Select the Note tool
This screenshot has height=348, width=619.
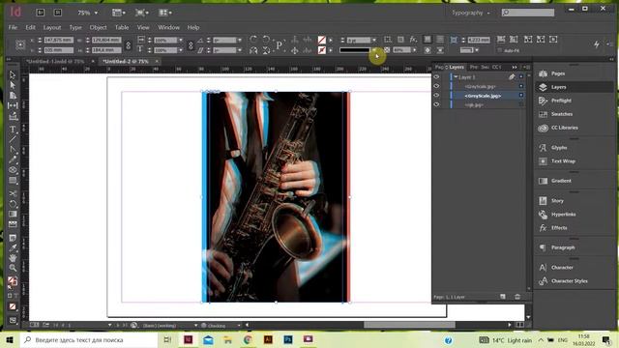(13, 238)
